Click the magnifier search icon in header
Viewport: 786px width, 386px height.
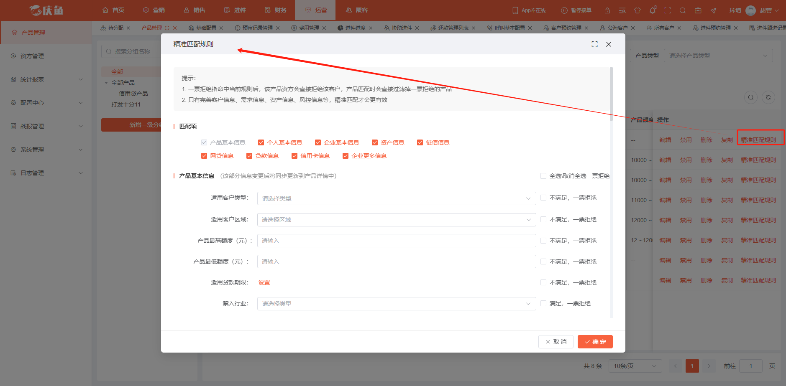coord(683,10)
